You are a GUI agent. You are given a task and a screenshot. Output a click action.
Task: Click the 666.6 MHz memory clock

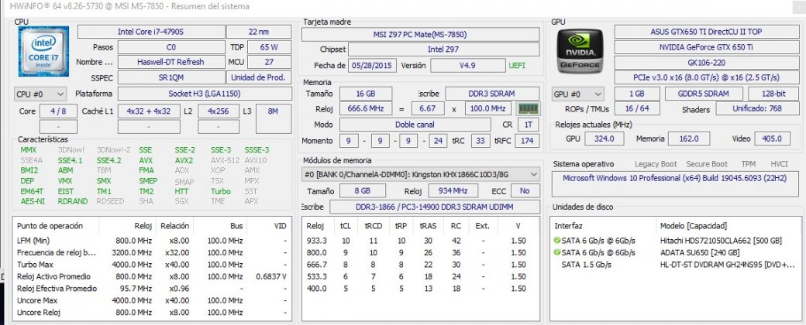(366, 109)
